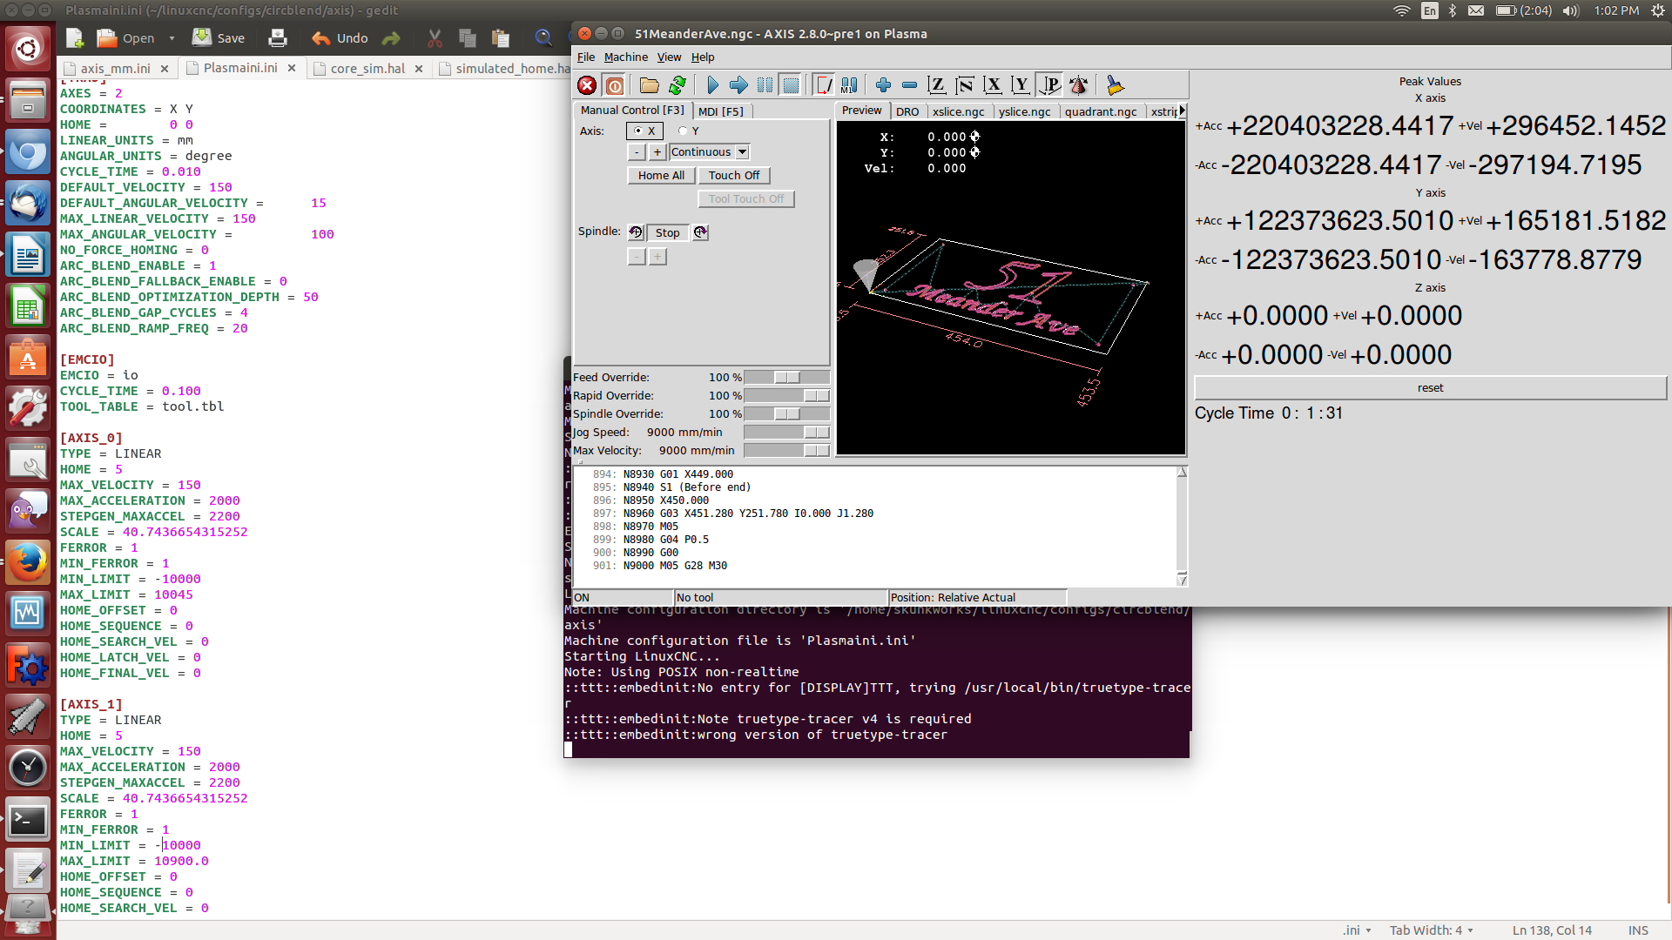Open the gedit Open recent dropdown arrow
1672x940 pixels.
[172, 38]
